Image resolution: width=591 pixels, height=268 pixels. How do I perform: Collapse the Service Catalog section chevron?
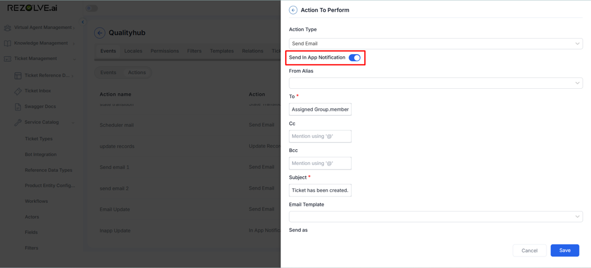coord(73,123)
